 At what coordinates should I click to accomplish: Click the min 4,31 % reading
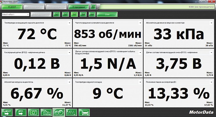[x=7, y=105]
